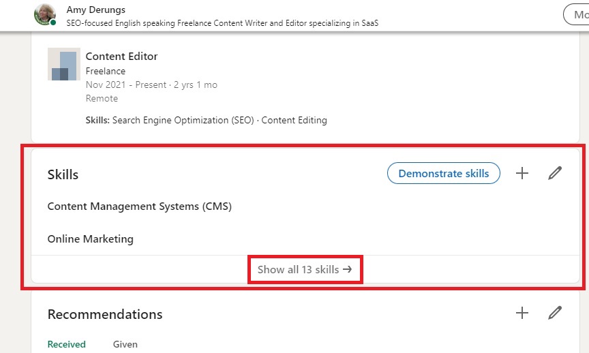Click the Demonstrate skills button
The height and width of the screenshot is (353, 589).
point(443,173)
